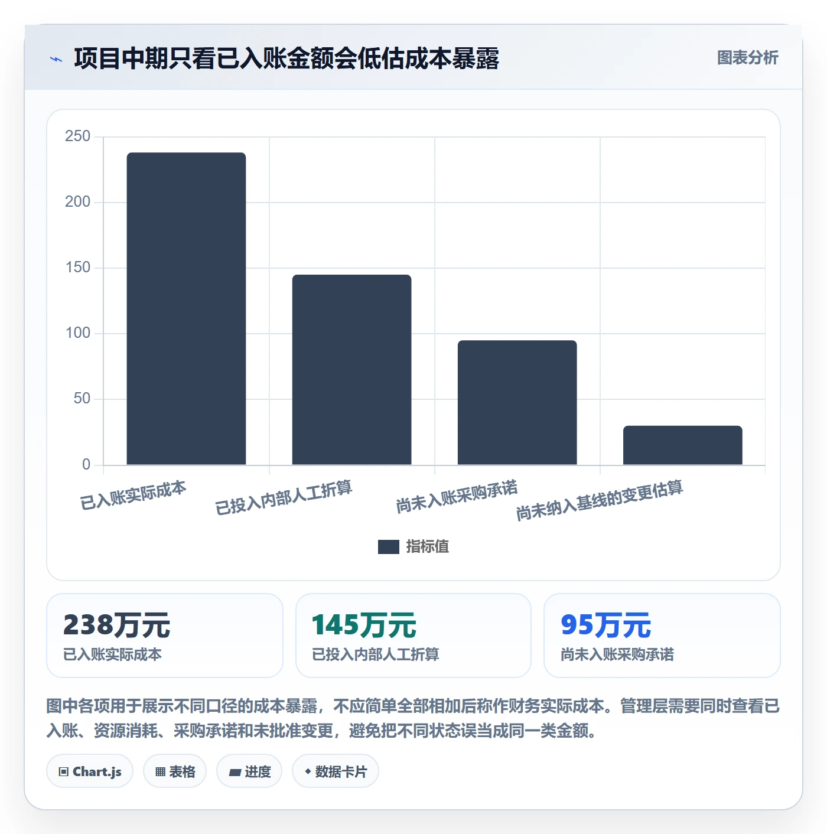
Task: Click the 已入账实际成本 bar in chart
Action: [187, 309]
